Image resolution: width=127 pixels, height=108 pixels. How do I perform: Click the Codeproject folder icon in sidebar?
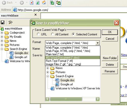coord(7,33)
